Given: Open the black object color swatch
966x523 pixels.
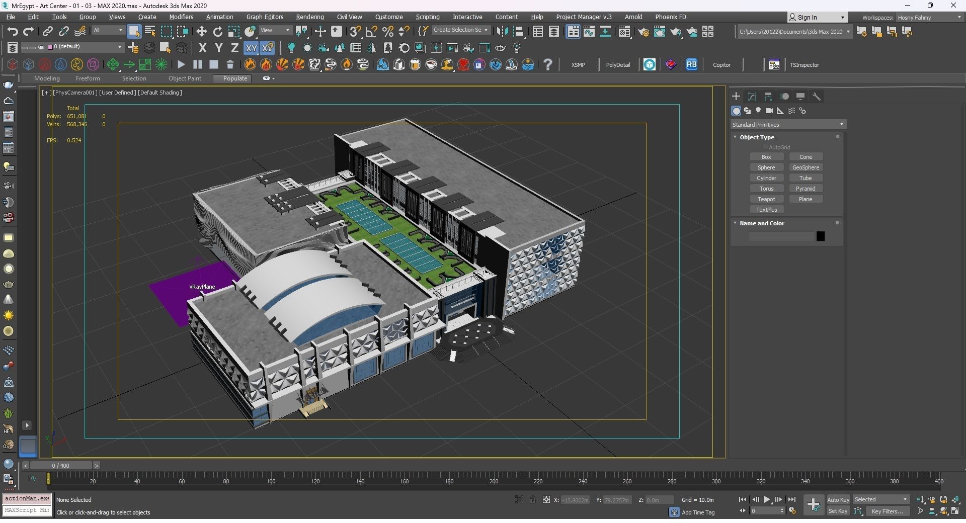Looking at the screenshot, I should click(821, 236).
